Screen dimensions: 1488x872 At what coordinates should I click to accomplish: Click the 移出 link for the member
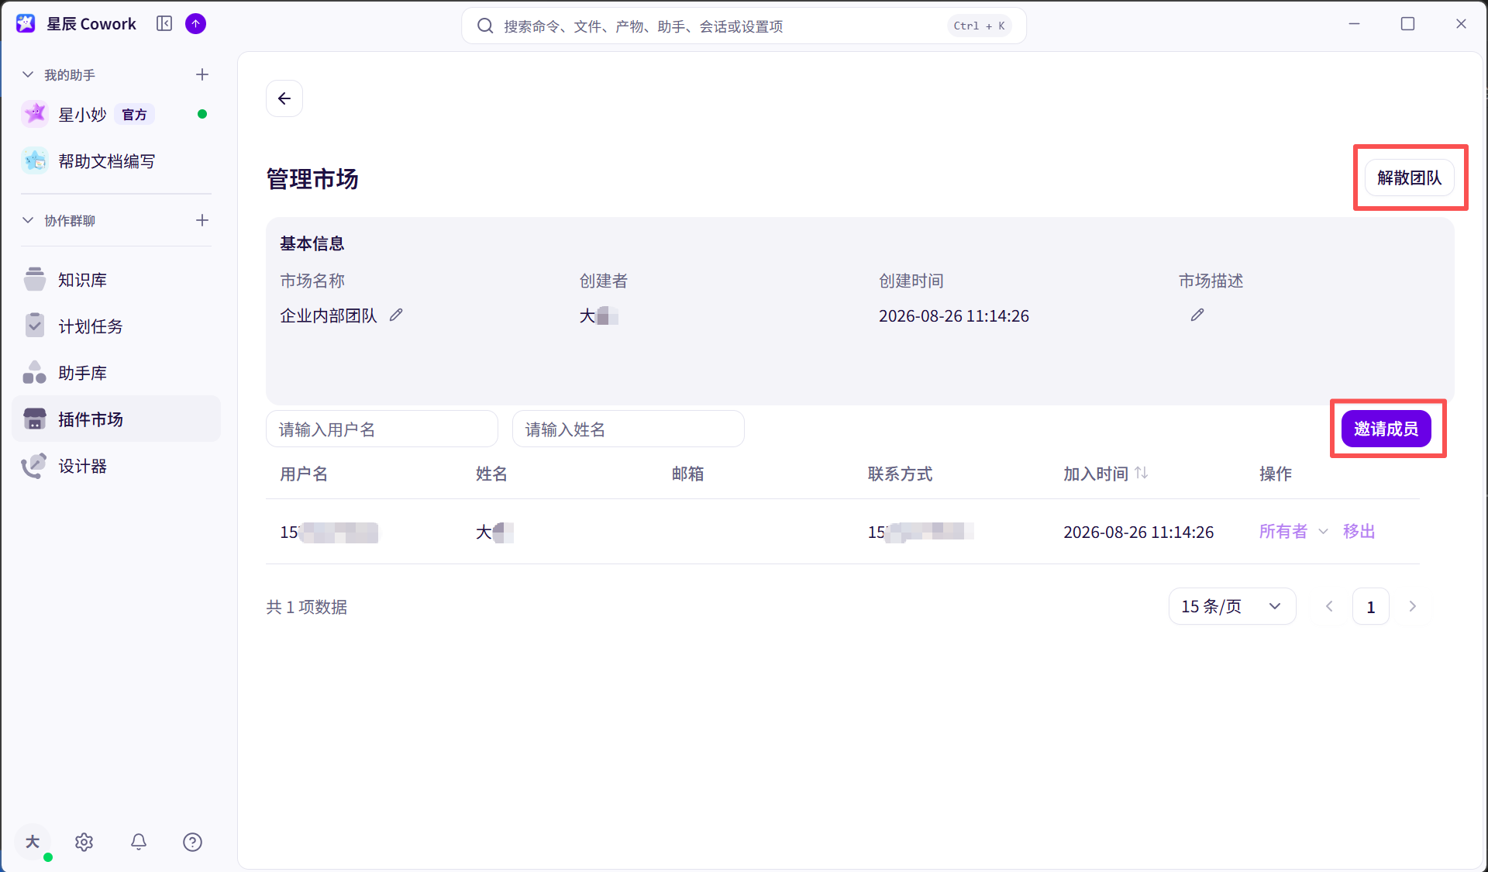coord(1359,532)
